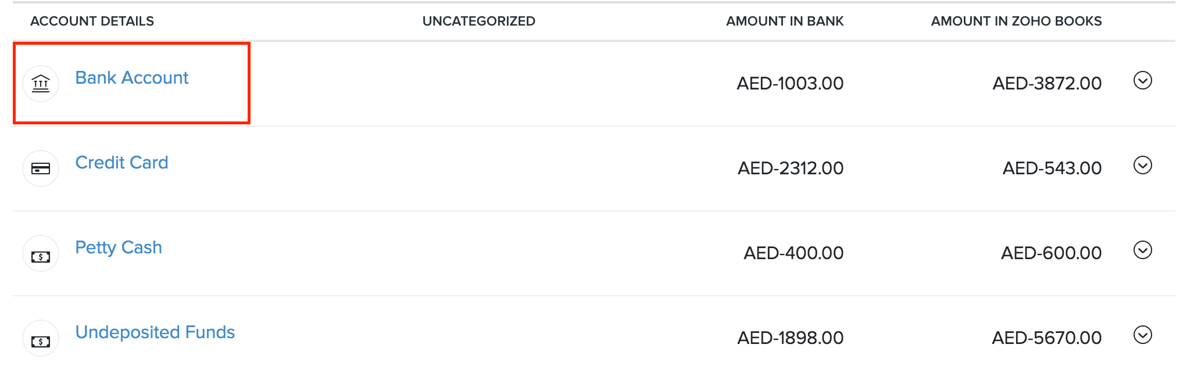Click the money icon for Undeposited Funds
The image size is (1194, 380).
pos(40,338)
